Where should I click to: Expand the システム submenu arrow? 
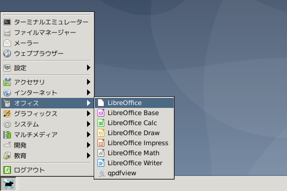tap(88, 124)
